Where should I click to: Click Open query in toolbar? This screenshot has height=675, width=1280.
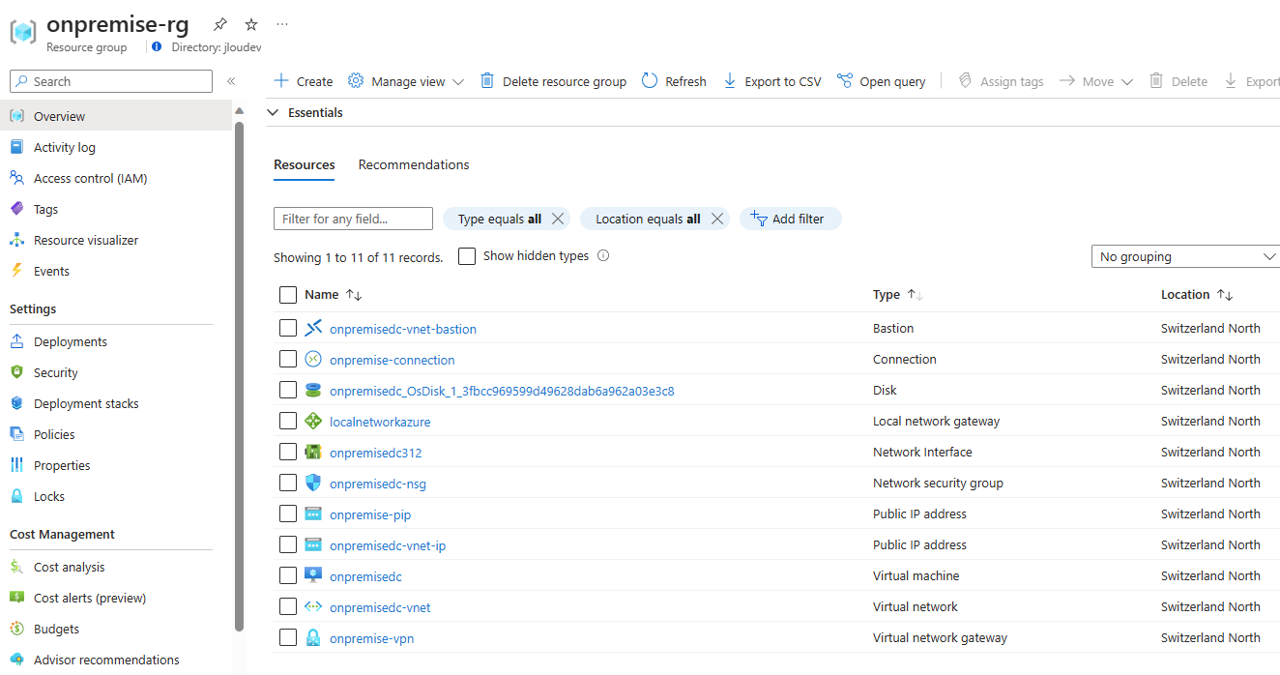coord(881,81)
